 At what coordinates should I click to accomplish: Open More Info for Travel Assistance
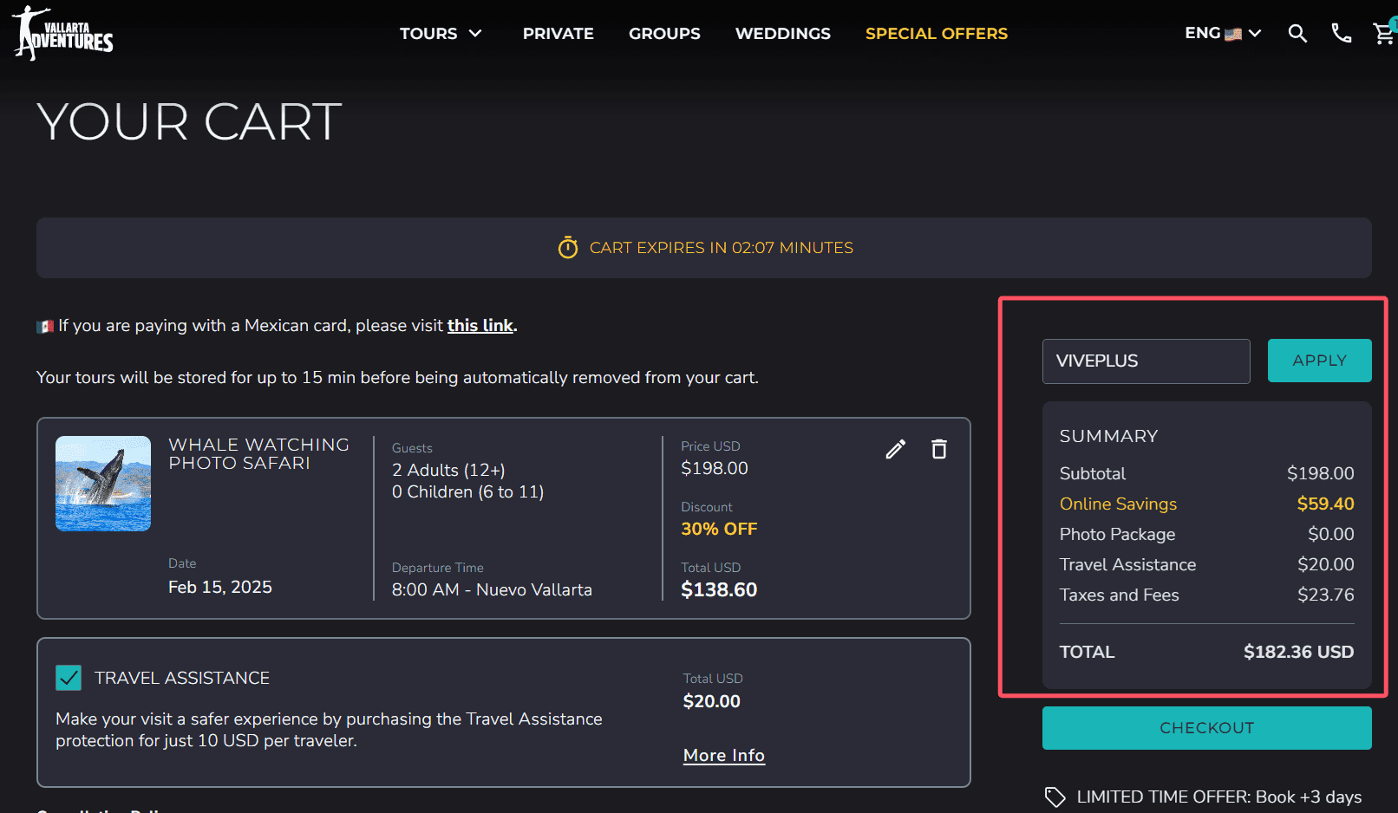pos(723,755)
